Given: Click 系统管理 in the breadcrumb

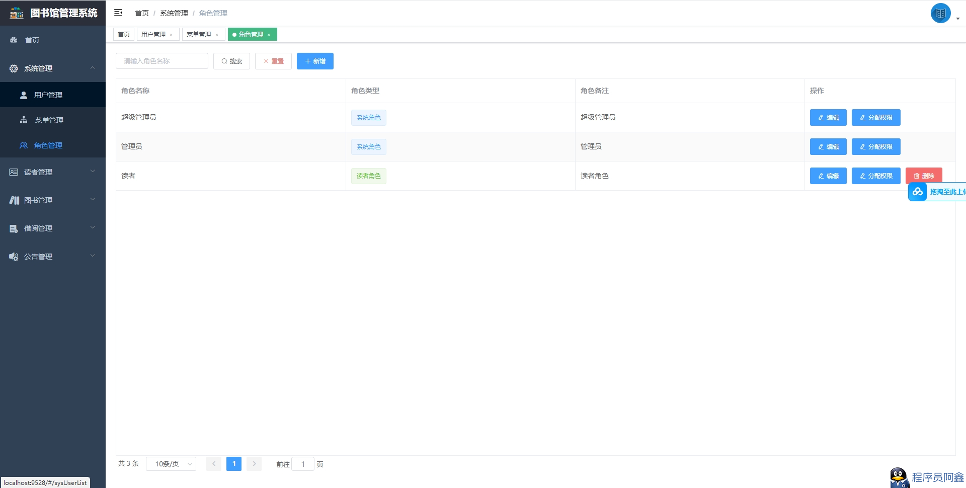Looking at the screenshot, I should click(174, 13).
